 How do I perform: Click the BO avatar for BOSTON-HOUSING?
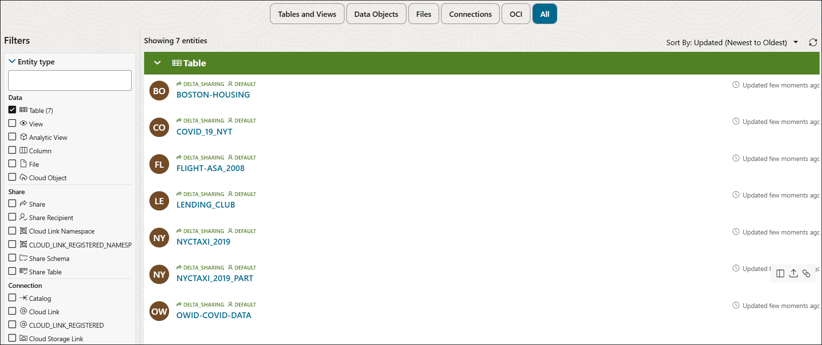coord(159,91)
